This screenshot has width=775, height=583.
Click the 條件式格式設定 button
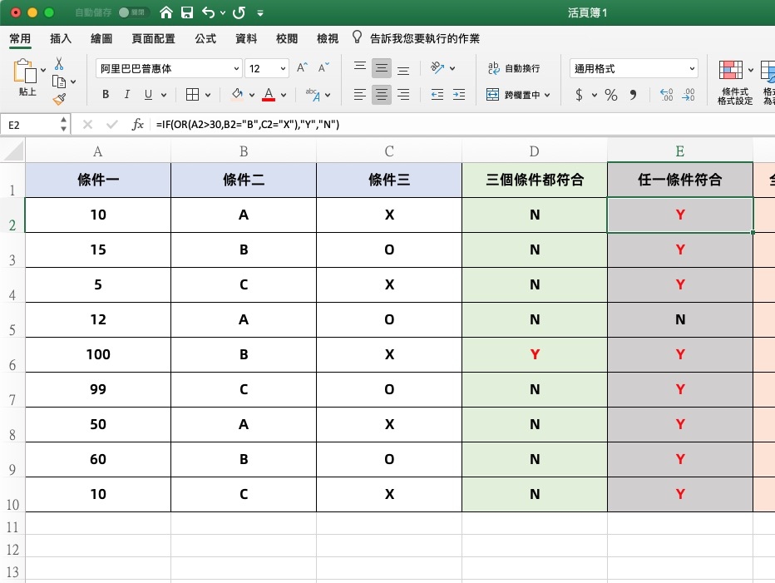point(733,83)
